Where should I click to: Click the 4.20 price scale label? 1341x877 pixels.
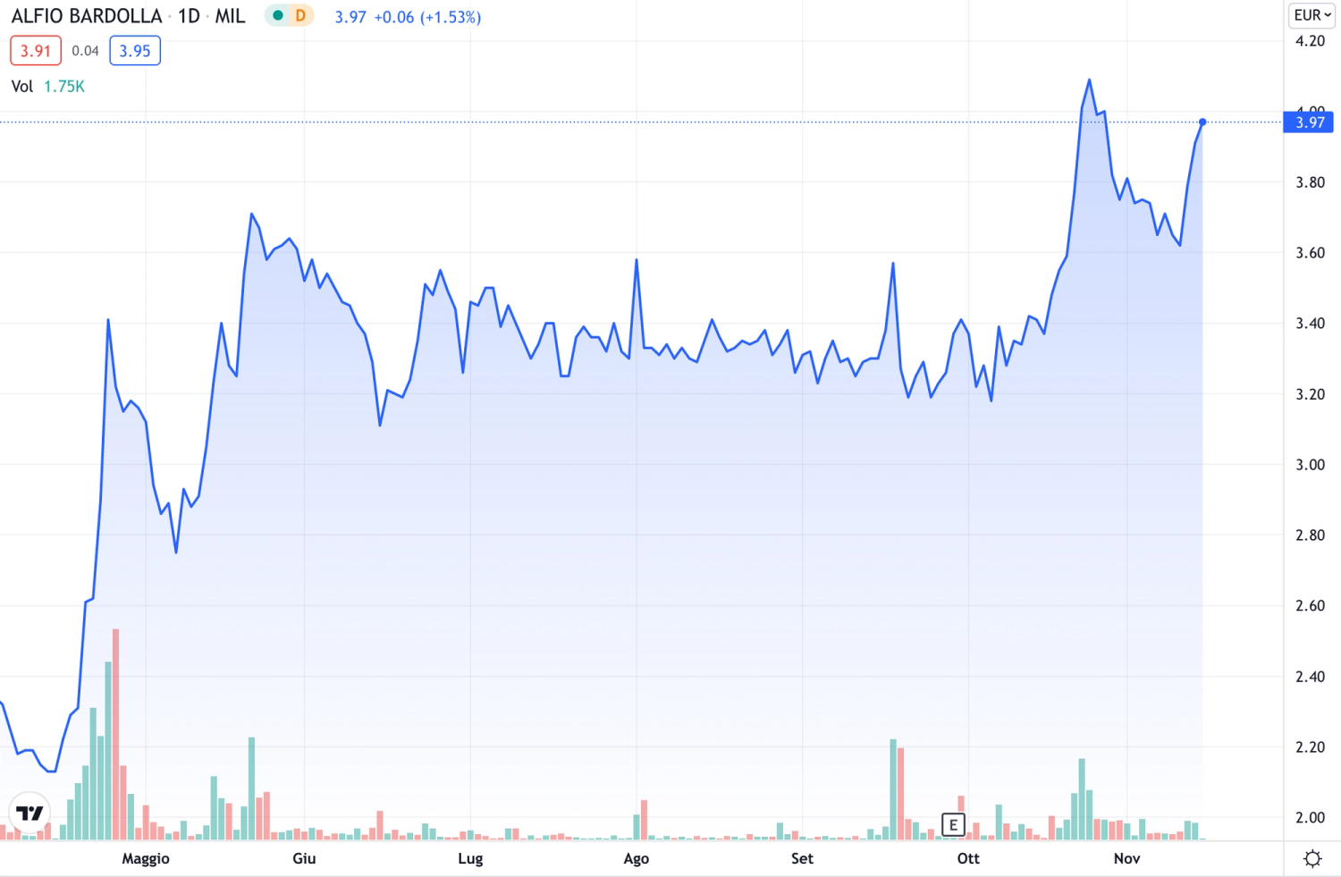click(1311, 41)
